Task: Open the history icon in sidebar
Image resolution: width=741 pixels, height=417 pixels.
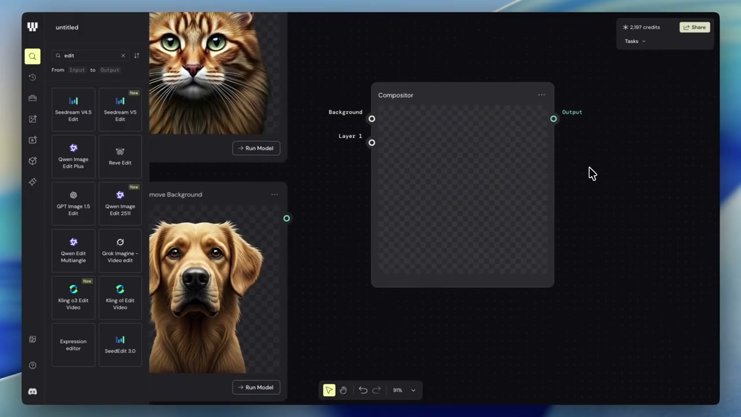Action: (32, 77)
